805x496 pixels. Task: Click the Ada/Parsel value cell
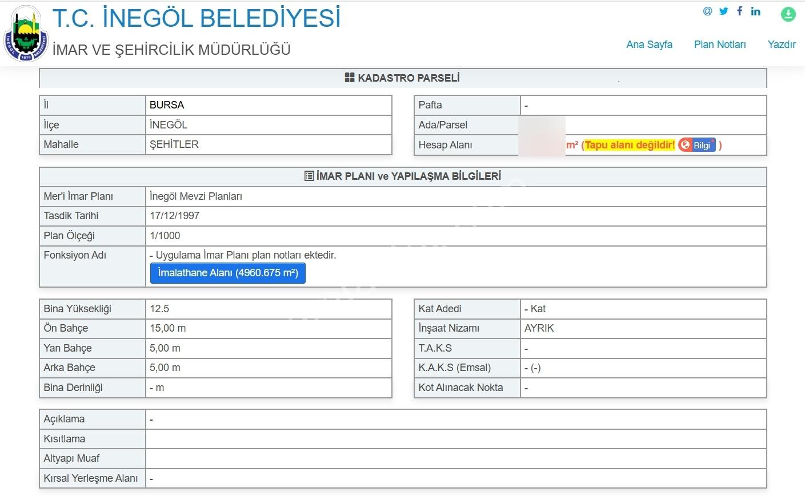643,125
